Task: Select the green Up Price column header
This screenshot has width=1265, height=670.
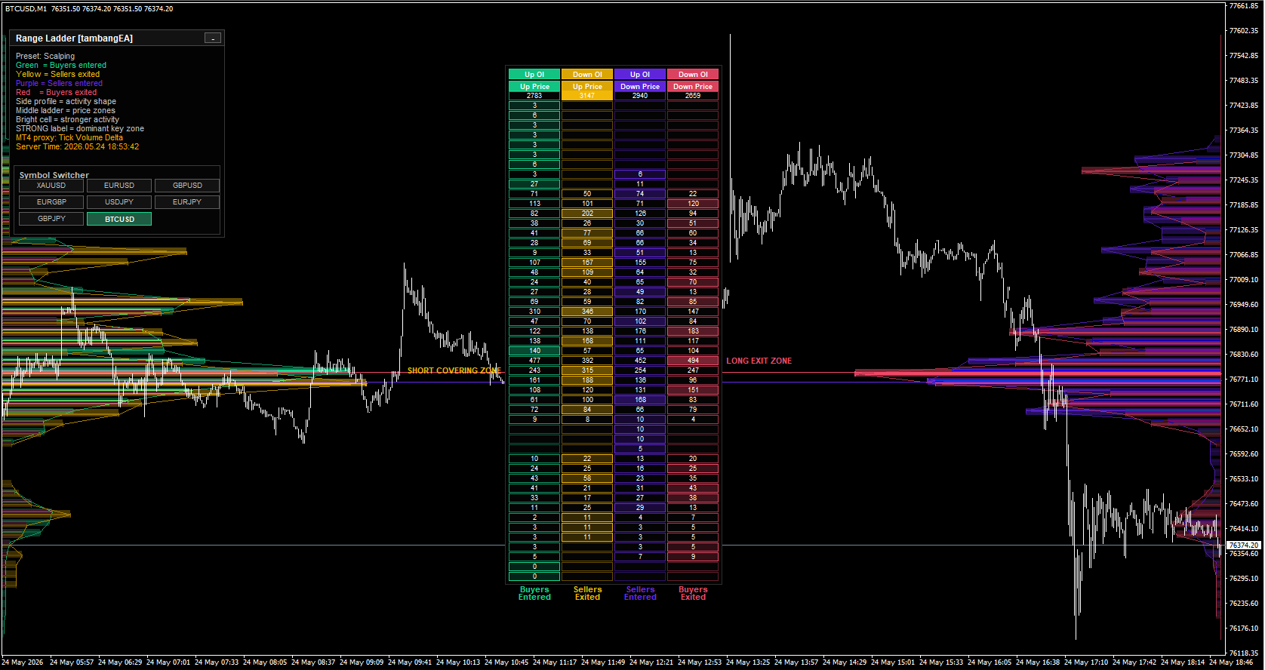Action: pyautogui.click(x=534, y=87)
